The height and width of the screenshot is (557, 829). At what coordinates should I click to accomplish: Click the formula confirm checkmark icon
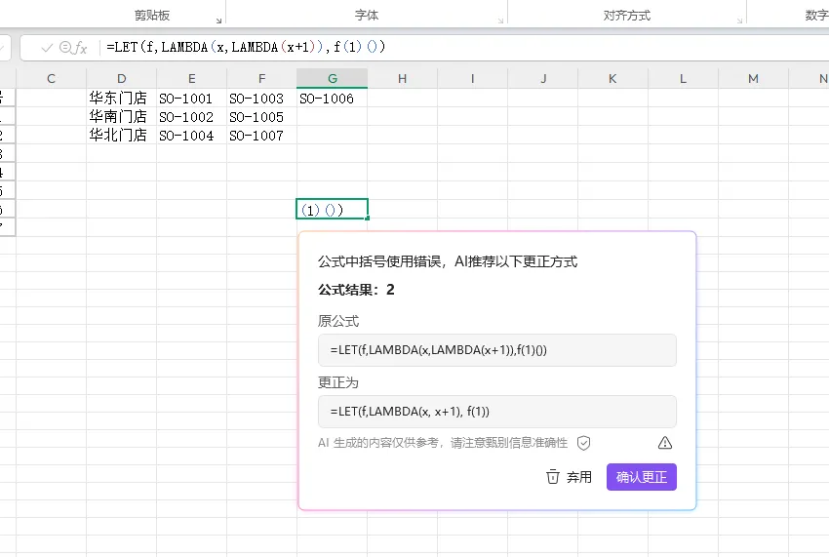(x=47, y=48)
